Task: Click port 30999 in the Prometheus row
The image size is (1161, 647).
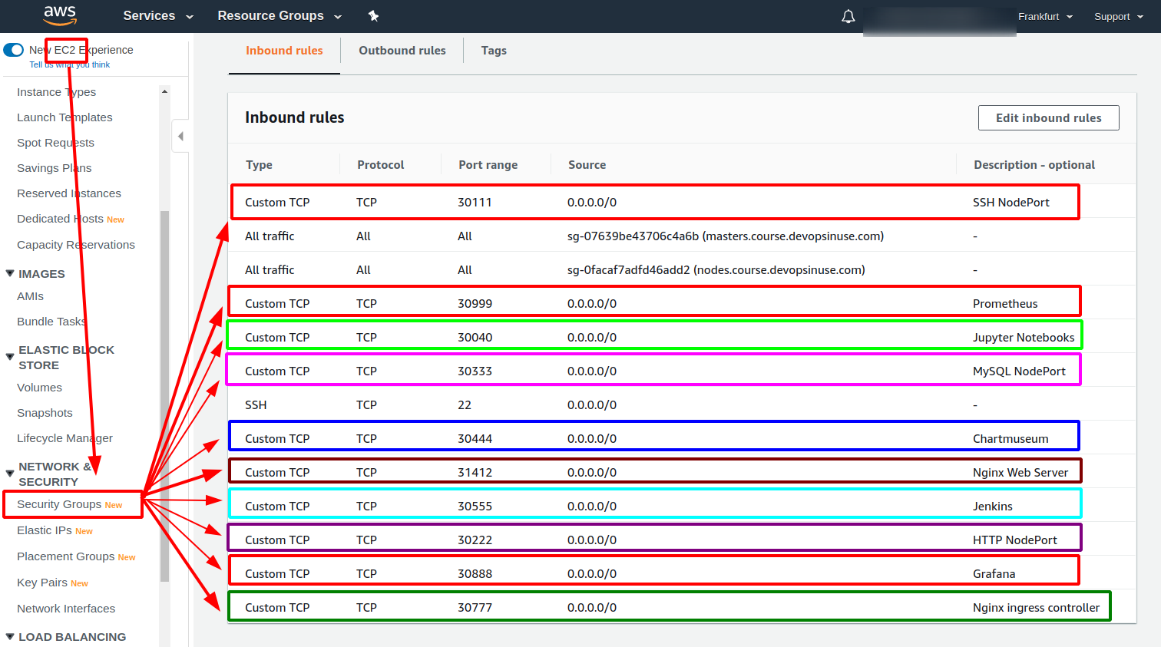Action: (x=475, y=304)
